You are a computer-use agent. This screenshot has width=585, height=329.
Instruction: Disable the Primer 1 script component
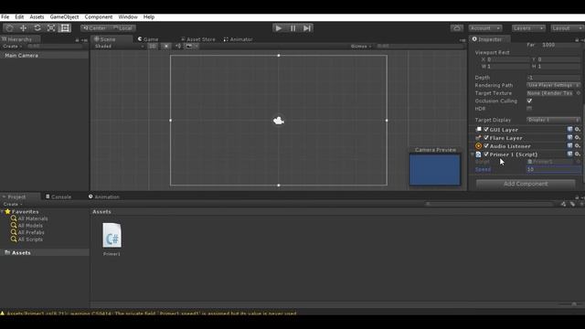click(486, 154)
